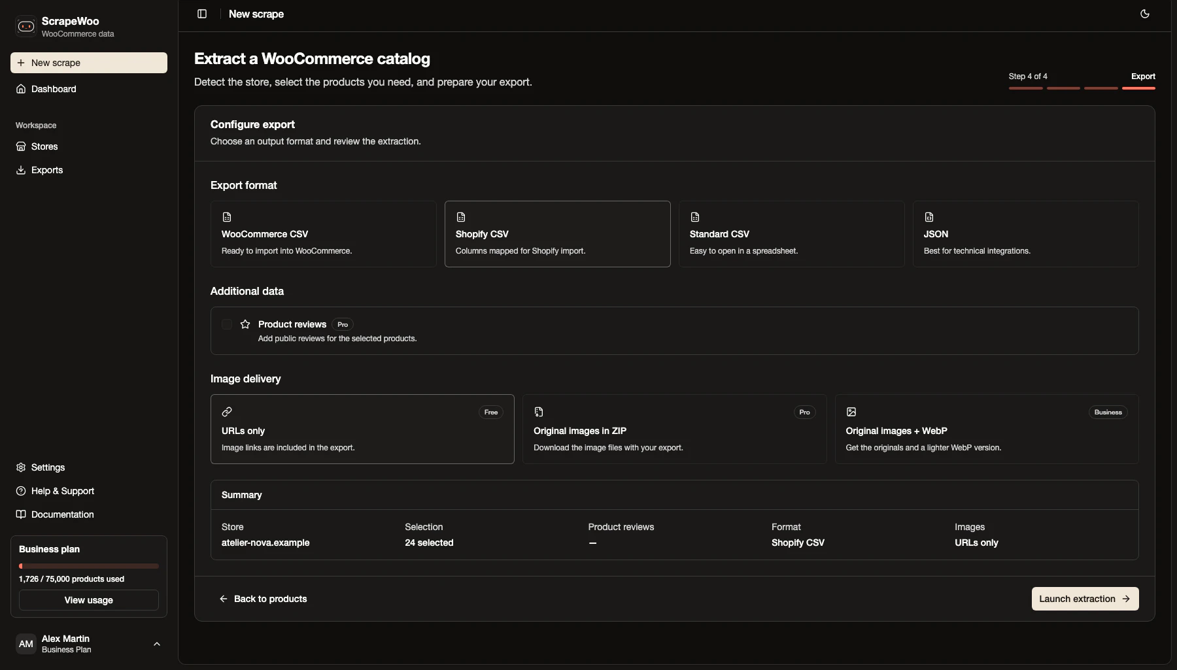Expand the Alex Martin account menu chevron
This screenshot has height=670, width=1177.
click(x=157, y=644)
